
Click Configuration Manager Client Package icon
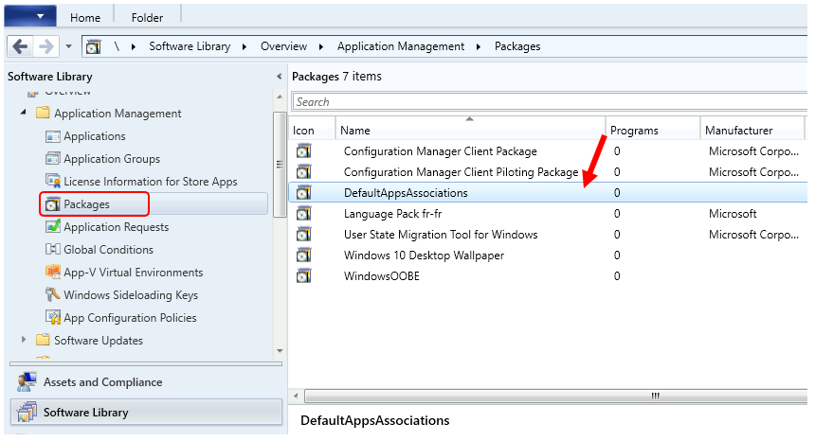coord(303,151)
